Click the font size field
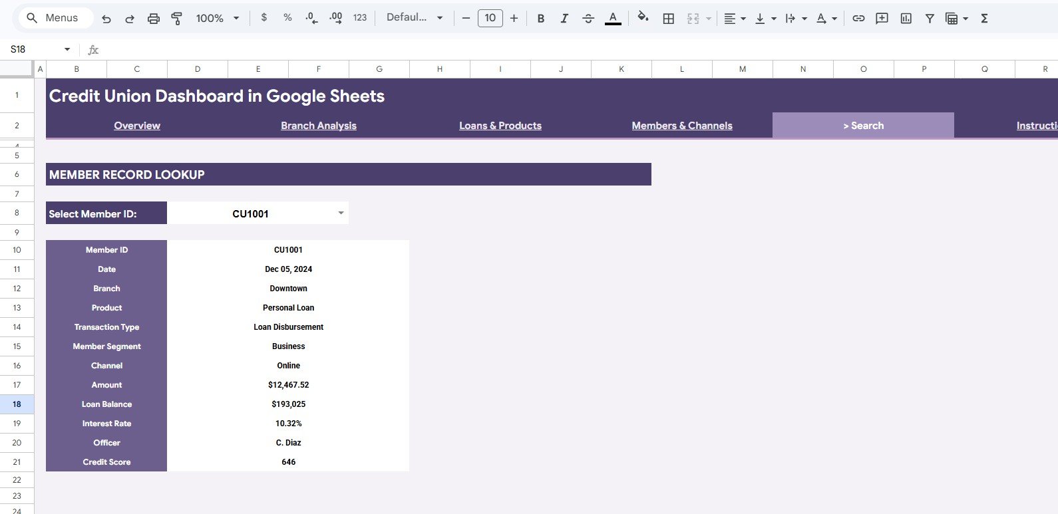Viewport: 1058px width, 514px height. (490, 18)
